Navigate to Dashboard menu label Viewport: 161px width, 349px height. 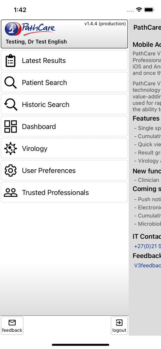[x=39, y=126]
